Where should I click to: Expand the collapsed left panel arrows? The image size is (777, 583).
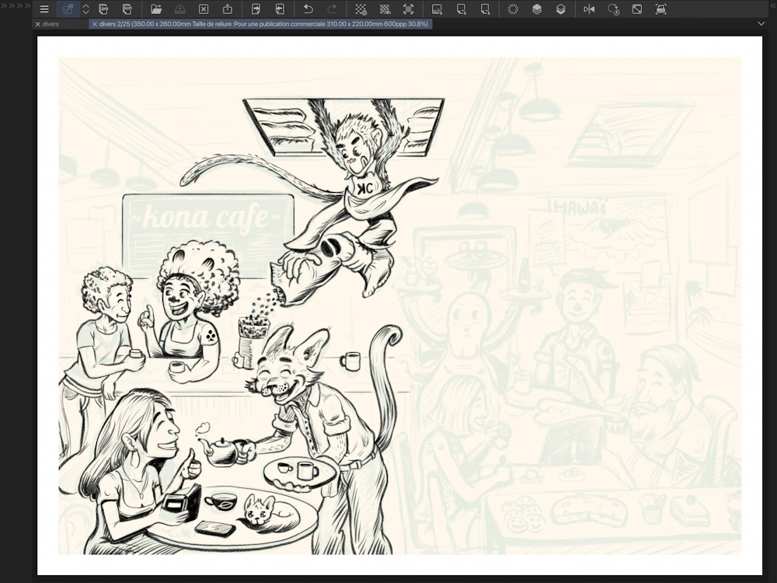click(x=16, y=5)
